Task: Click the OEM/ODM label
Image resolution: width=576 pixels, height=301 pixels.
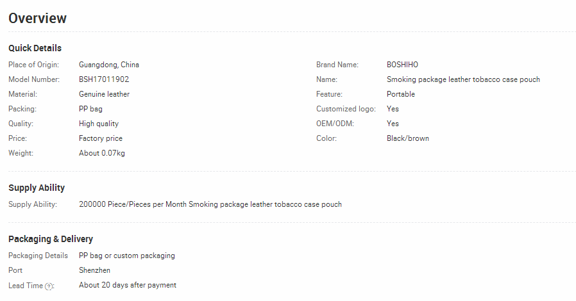Action: click(x=335, y=124)
